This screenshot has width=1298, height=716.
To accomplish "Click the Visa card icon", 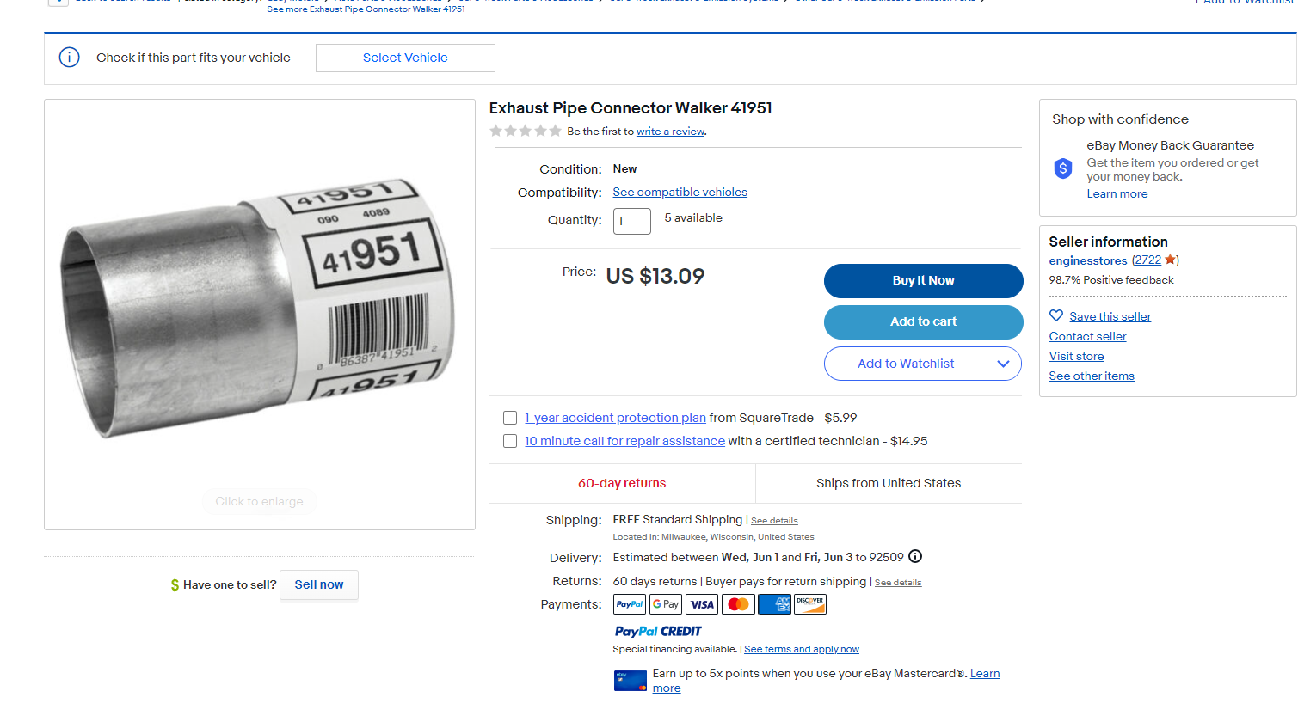I will (702, 604).
